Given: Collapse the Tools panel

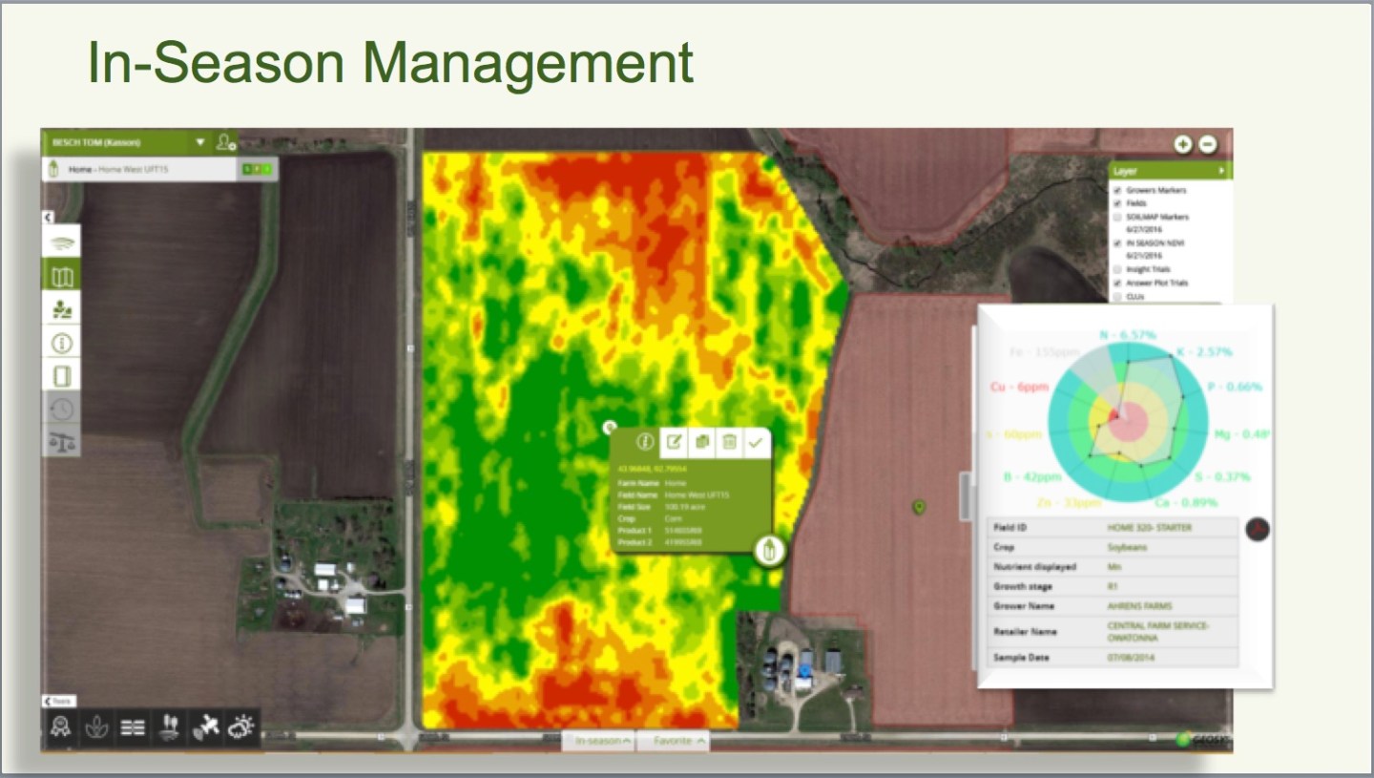Looking at the screenshot, I should [x=59, y=702].
